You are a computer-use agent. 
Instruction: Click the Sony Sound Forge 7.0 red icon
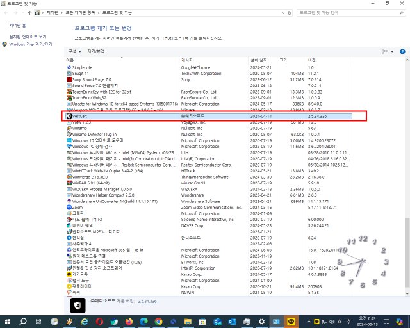[69, 79]
